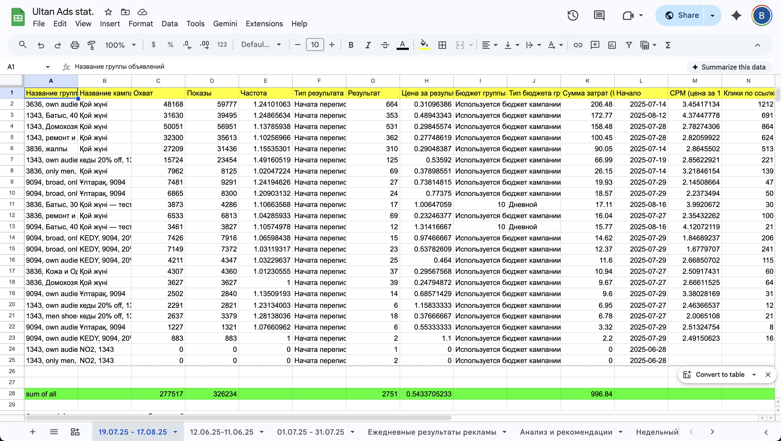
Task: Open version history clock icon
Action: [573, 15]
